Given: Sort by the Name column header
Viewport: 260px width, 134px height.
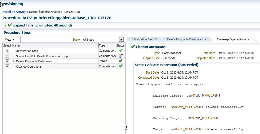Looking at the screenshot, I should [55, 45].
